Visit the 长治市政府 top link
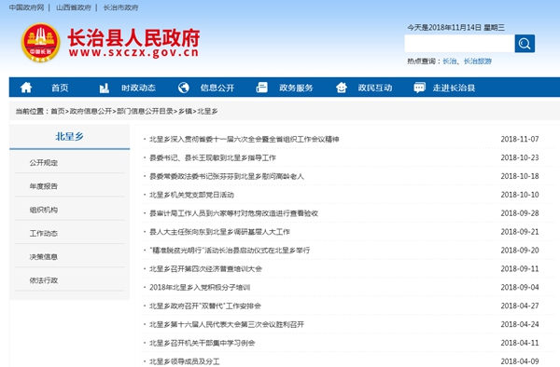The image size is (560, 367). pyautogui.click(x=120, y=7)
